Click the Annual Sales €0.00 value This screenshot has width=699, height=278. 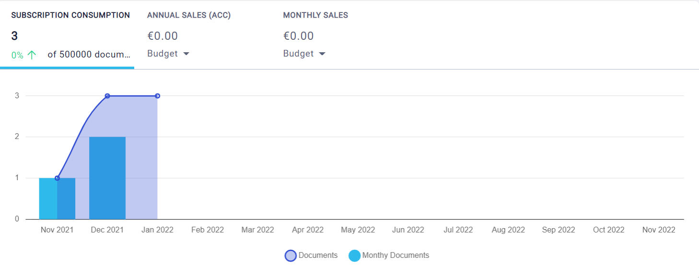click(163, 36)
